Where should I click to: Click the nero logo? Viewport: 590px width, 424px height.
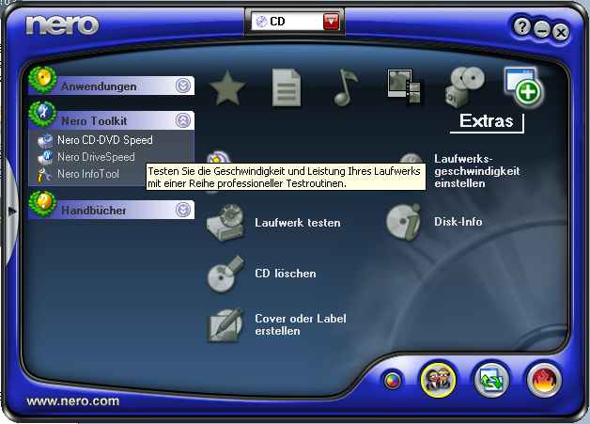(62, 25)
